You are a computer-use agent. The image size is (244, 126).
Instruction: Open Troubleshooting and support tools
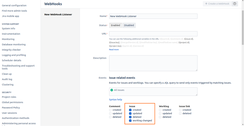[18, 67]
